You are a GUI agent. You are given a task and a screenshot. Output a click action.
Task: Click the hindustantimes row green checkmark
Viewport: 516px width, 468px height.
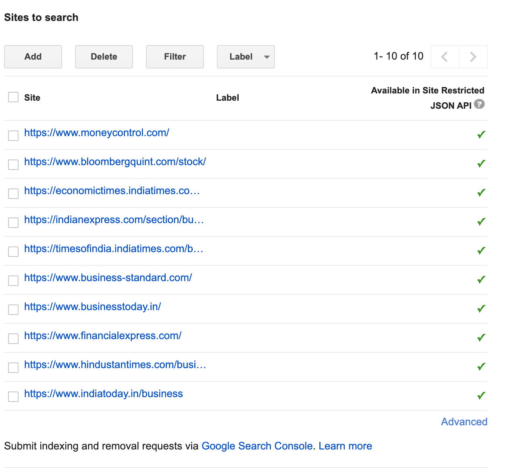click(x=481, y=367)
